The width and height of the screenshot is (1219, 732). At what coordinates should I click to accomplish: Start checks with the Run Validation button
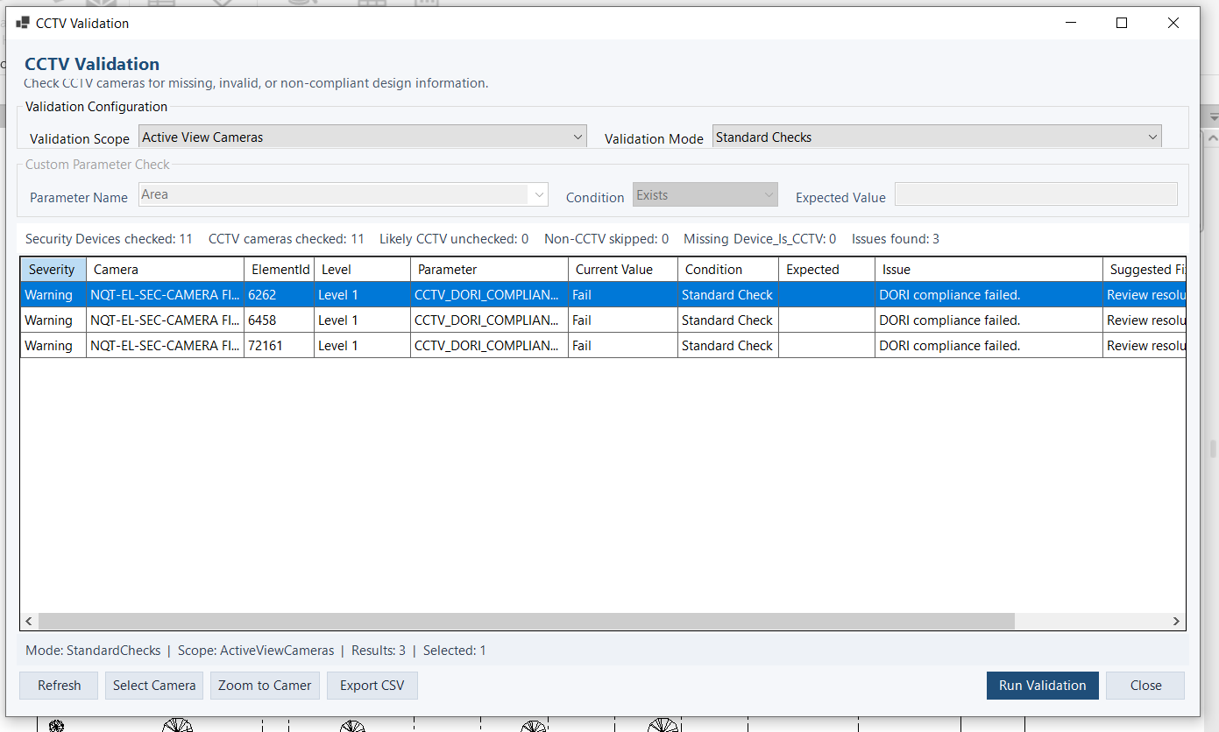(x=1043, y=686)
